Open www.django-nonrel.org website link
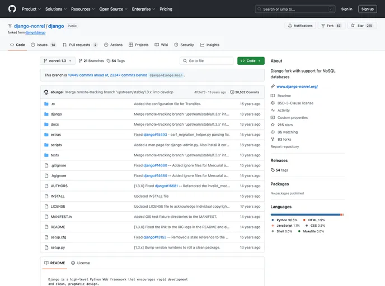Viewport: 385px width, 286px height. click(x=297, y=87)
